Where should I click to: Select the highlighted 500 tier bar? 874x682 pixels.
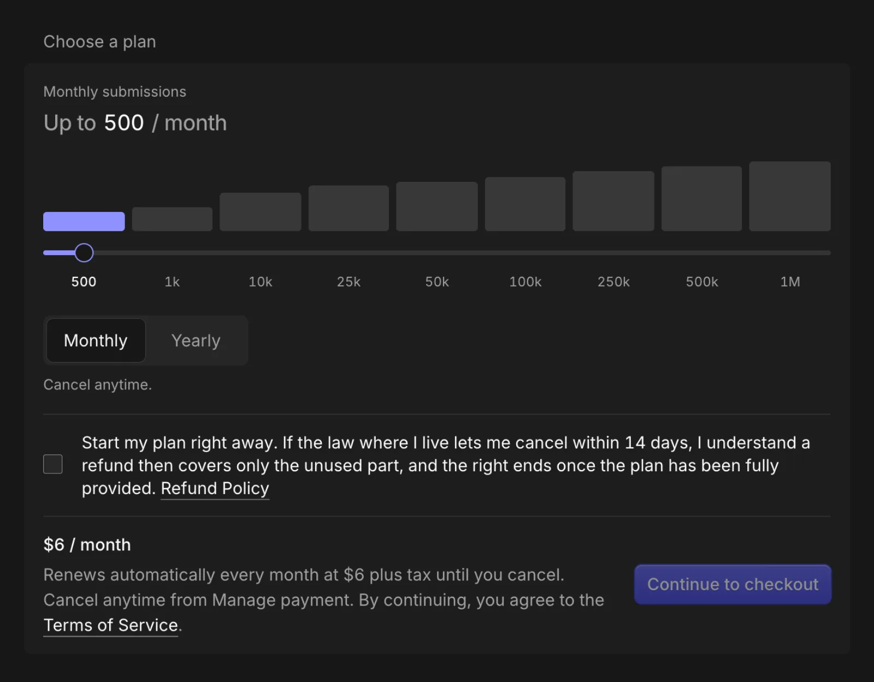(x=84, y=222)
